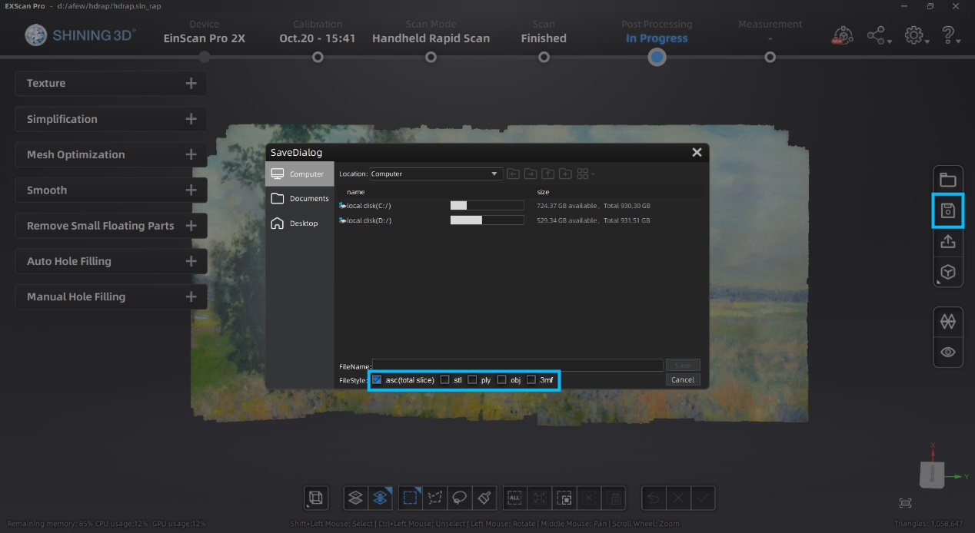
Task: Uncheck the .asc(total slice) checkbox
Action: click(x=377, y=379)
